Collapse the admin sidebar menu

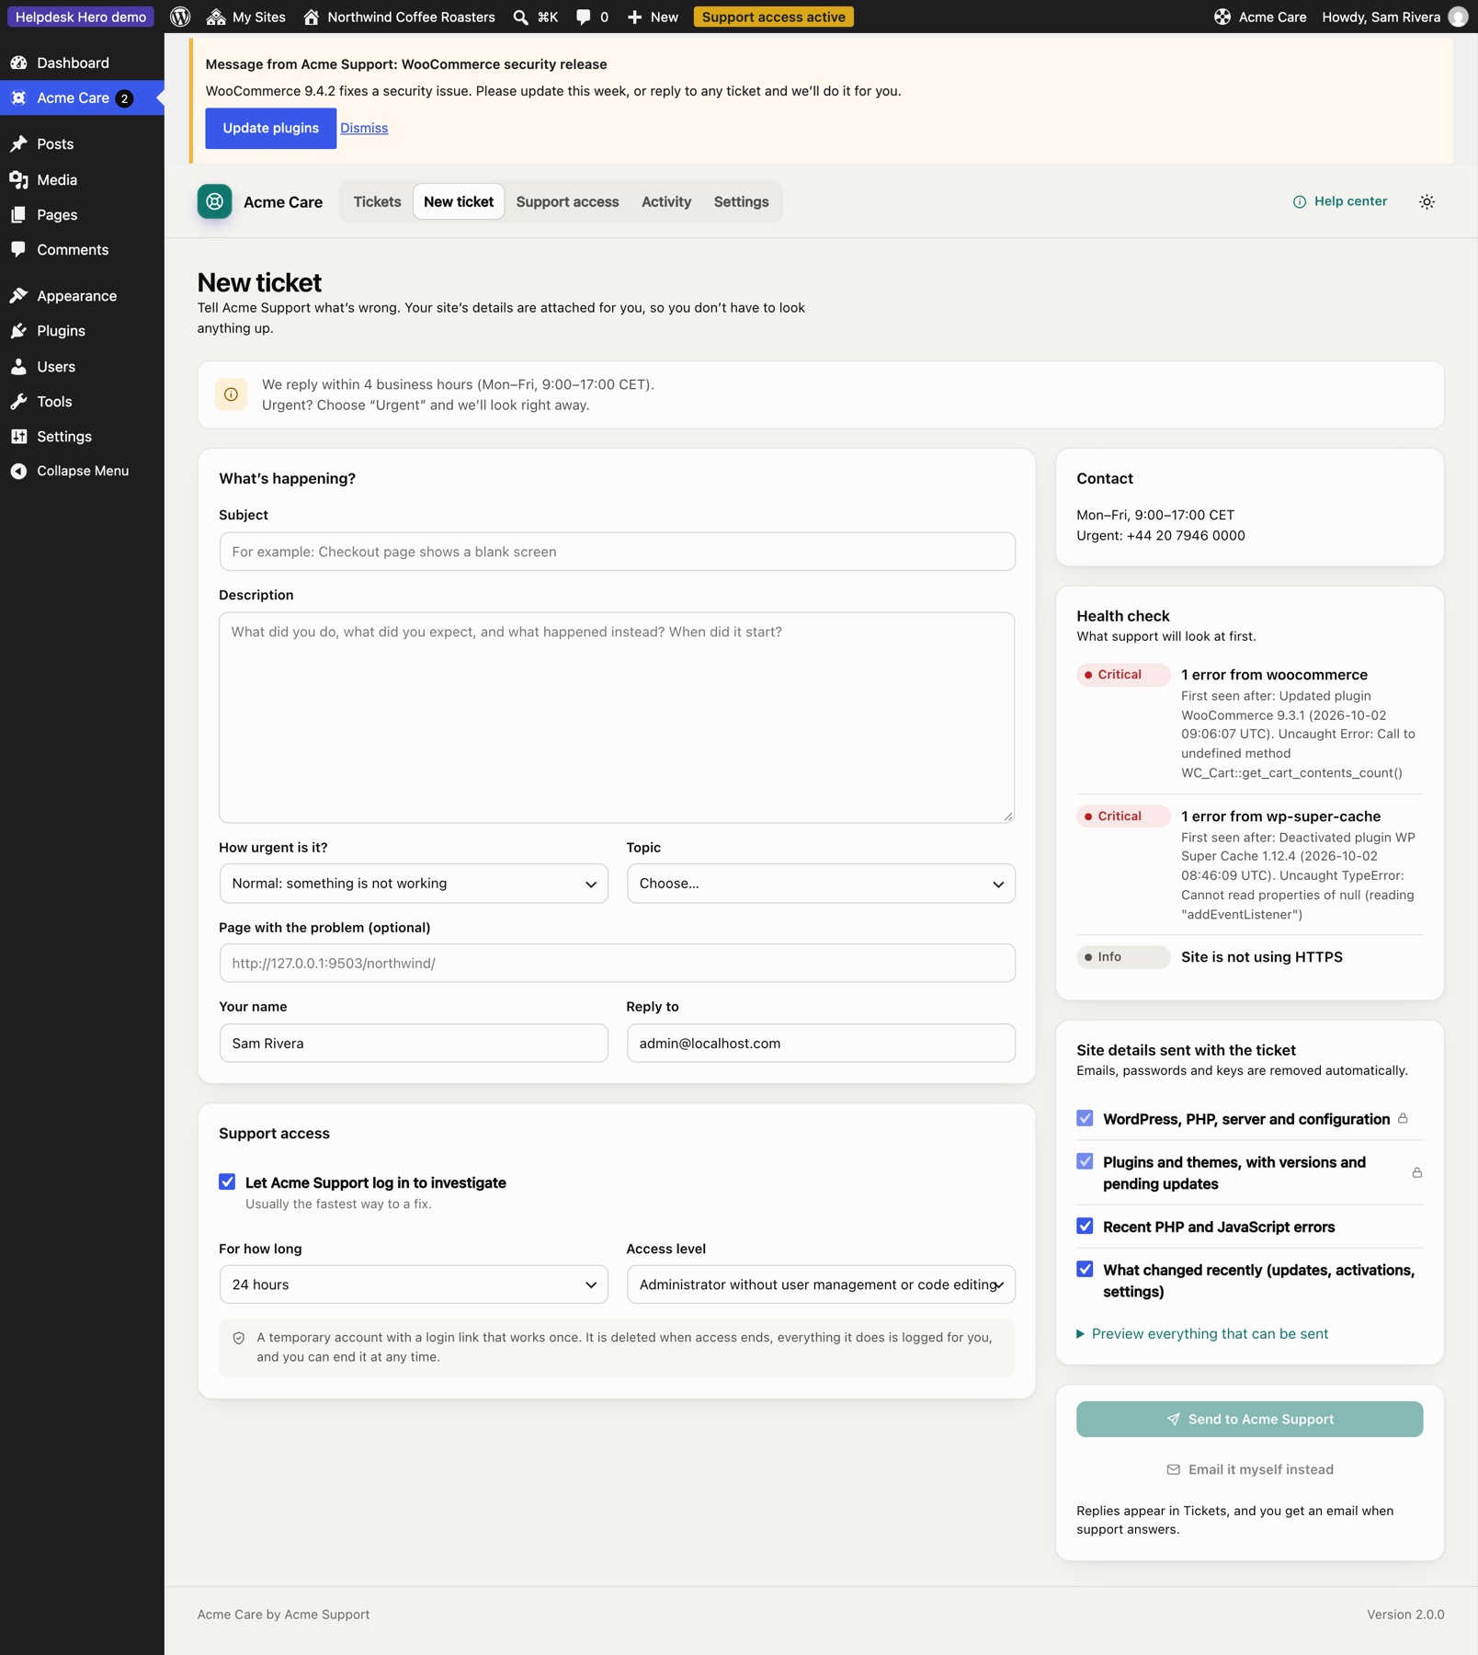click(x=82, y=471)
